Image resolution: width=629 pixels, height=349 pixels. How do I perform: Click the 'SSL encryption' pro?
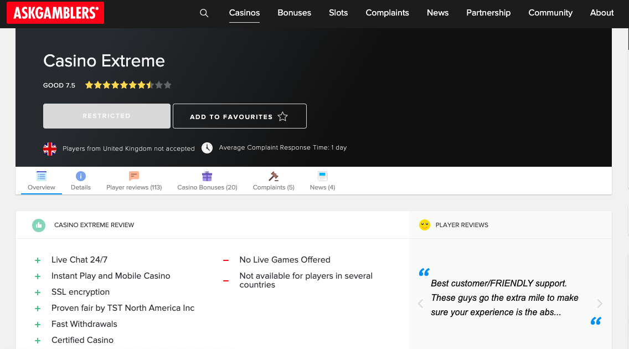point(81,291)
